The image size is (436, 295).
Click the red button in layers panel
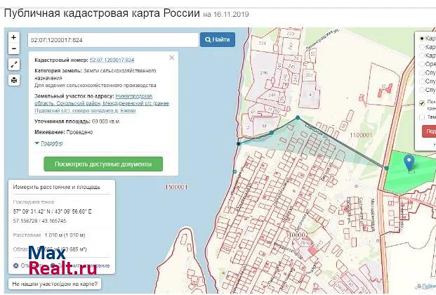(429, 131)
